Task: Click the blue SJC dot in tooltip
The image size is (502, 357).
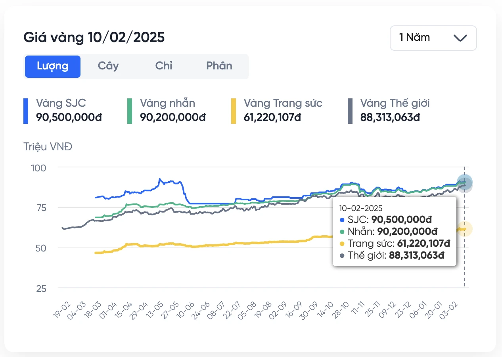Action: pos(343,220)
